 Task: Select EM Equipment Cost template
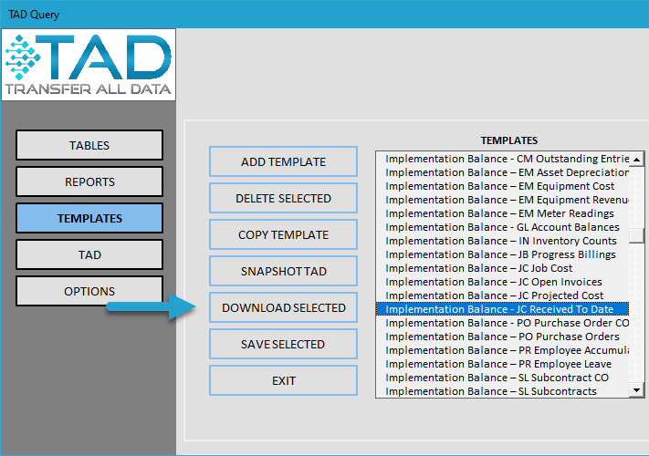[x=502, y=186]
